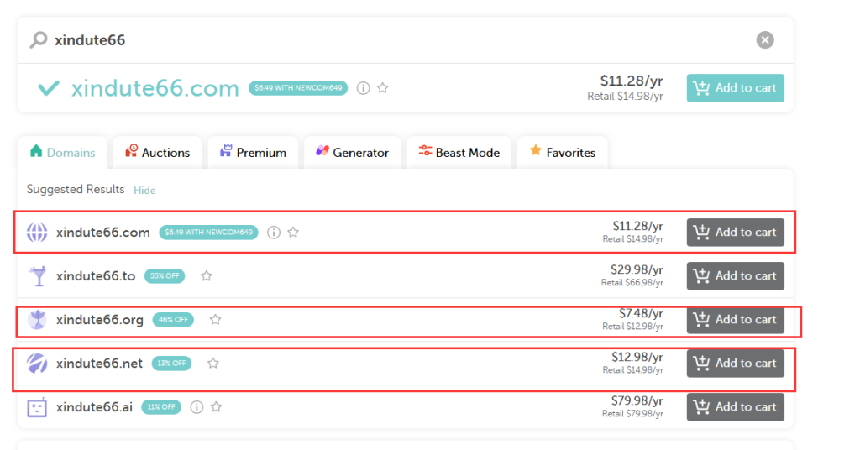The height and width of the screenshot is (450, 860).
Task: Click the 55% OFF badge on xindute66.to
Action: point(164,276)
